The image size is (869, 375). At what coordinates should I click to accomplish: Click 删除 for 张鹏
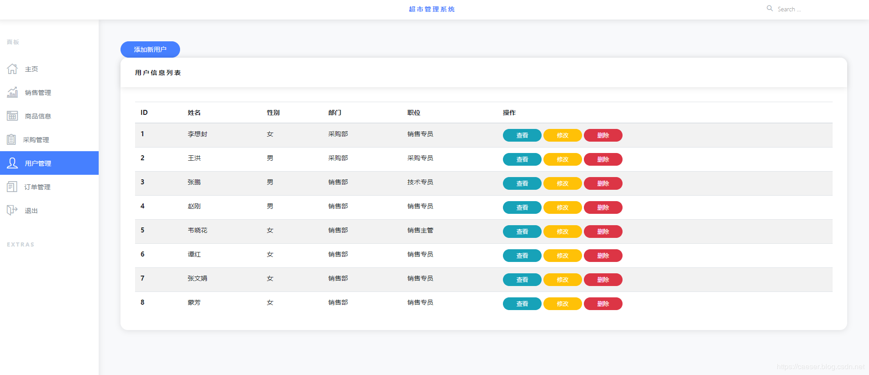click(603, 183)
